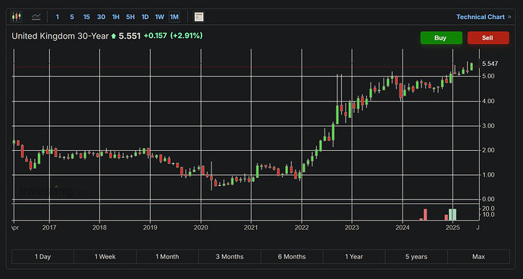
Task: Click the green up-arrow beside price
Action: click(x=114, y=36)
